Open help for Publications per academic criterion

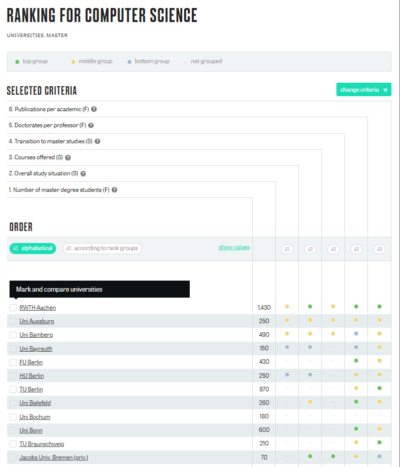tap(94, 109)
